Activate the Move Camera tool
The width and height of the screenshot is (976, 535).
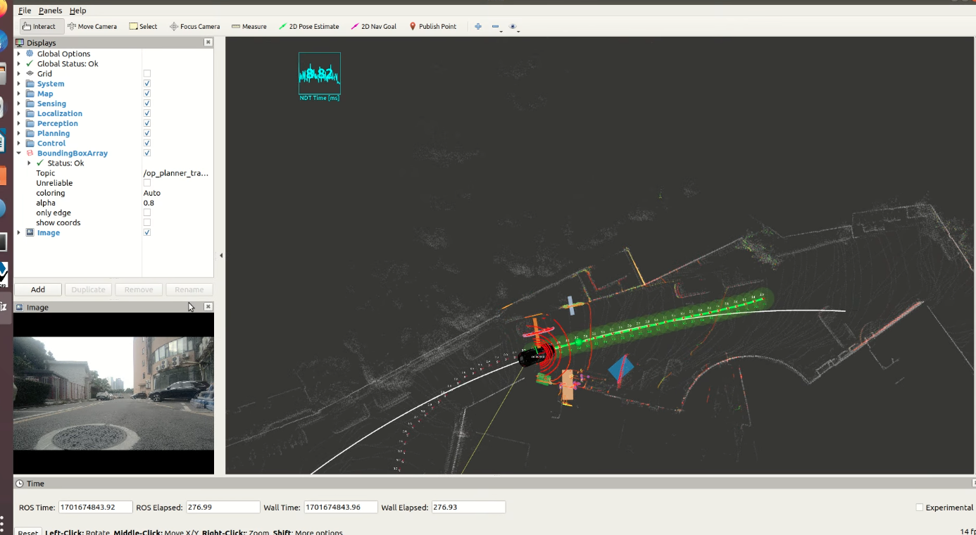[92, 27]
